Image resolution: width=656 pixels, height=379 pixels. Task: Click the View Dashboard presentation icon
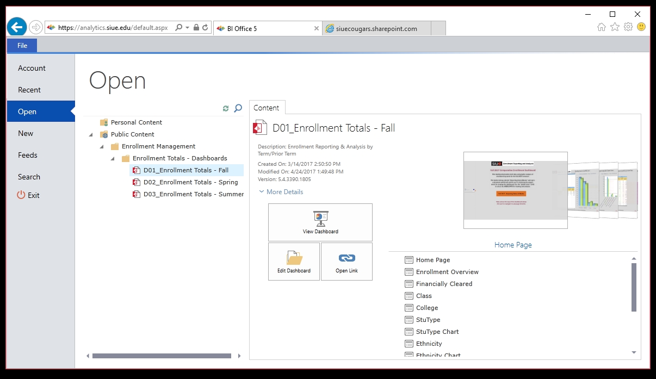[x=320, y=219]
